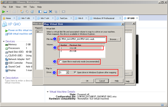Click the grayed network devices toolbar icon
The height and width of the screenshot is (107, 168).
point(14,12)
